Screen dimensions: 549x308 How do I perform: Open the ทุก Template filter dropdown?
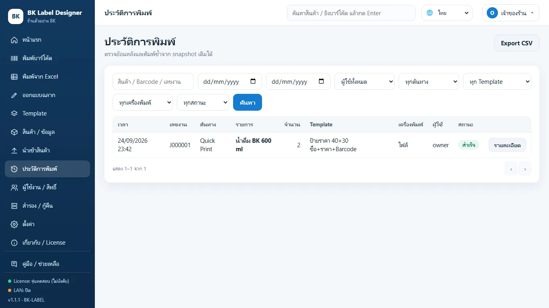click(497, 81)
